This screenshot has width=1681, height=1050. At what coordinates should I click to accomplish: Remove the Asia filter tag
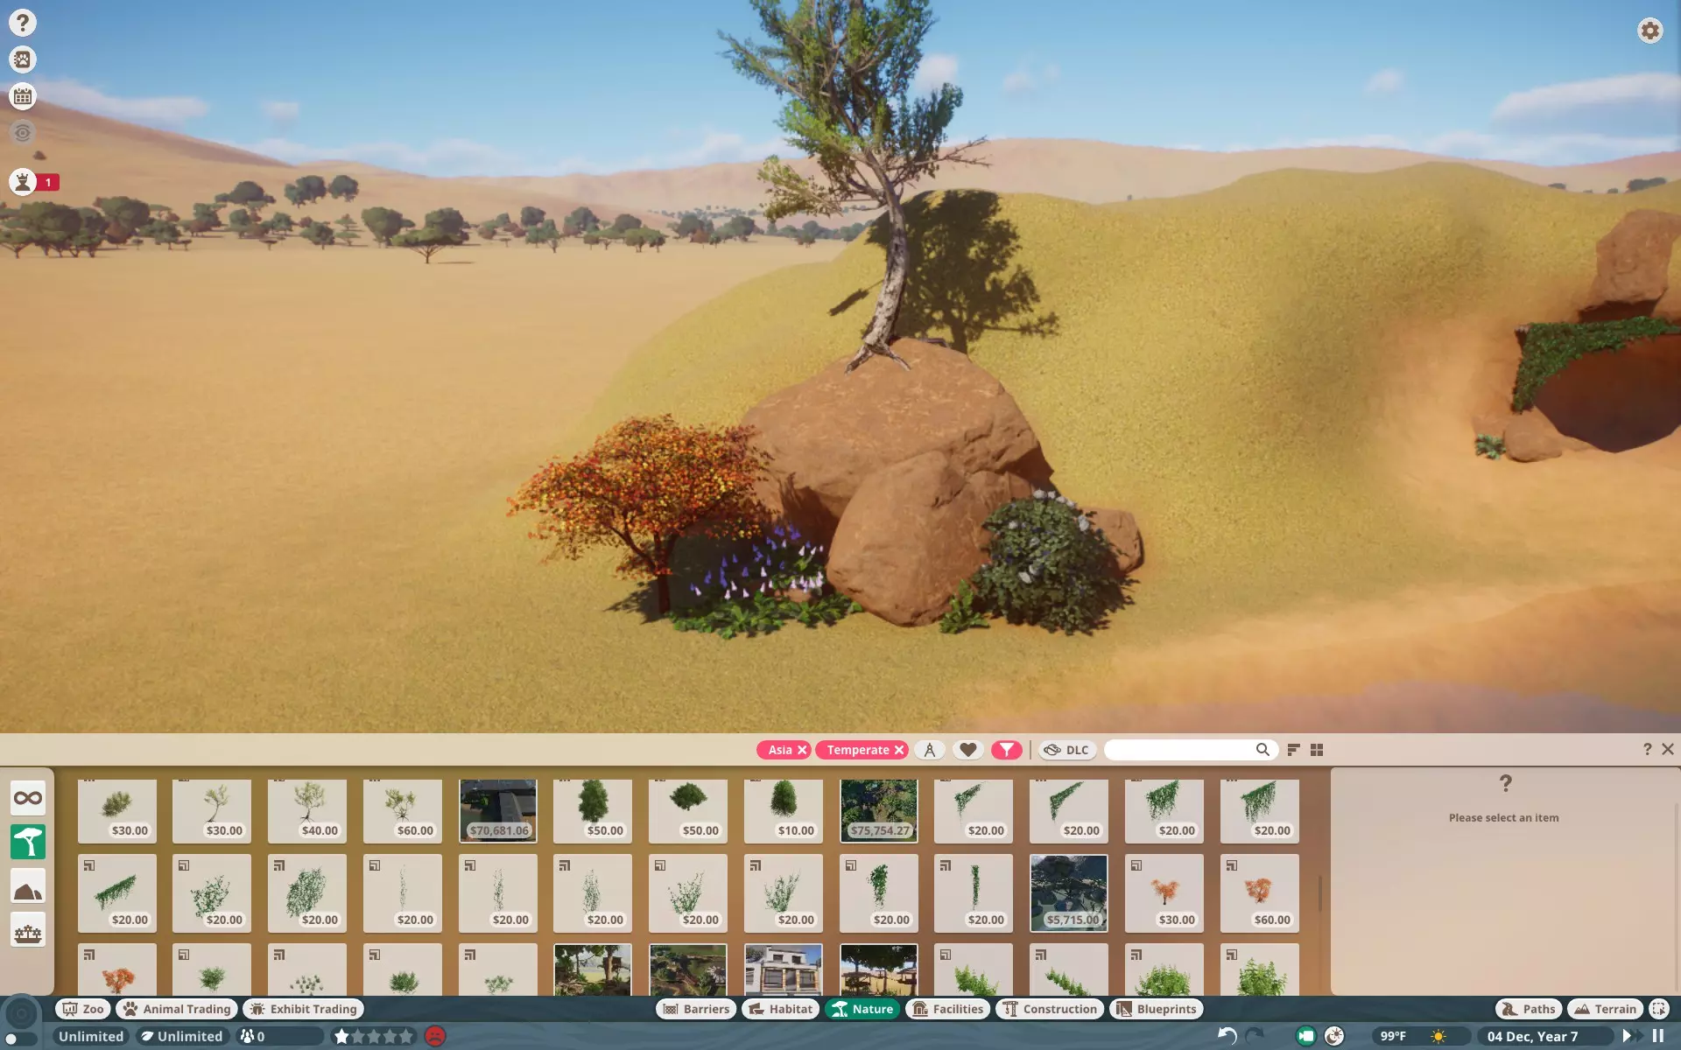[802, 750]
